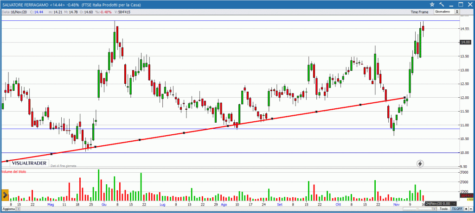Click the favorites star icon in title bar
This screenshot has height=213, width=475.
432,4
